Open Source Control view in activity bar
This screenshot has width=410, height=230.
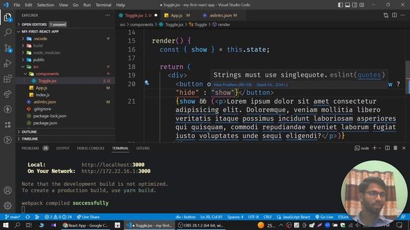click(8, 48)
